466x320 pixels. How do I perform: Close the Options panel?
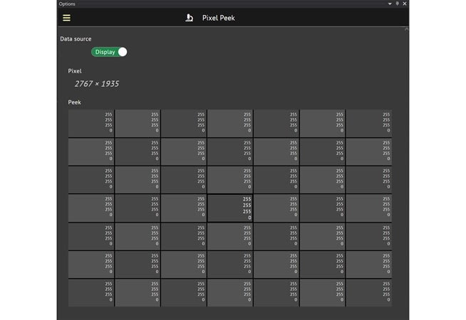pyautogui.click(x=405, y=4)
